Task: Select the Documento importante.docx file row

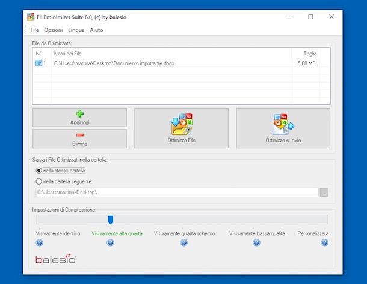Action: [x=181, y=63]
